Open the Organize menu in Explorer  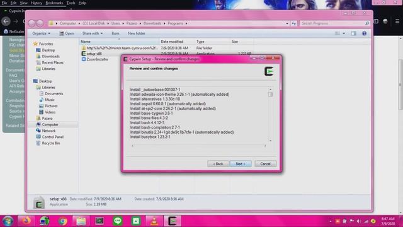pos(41,33)
